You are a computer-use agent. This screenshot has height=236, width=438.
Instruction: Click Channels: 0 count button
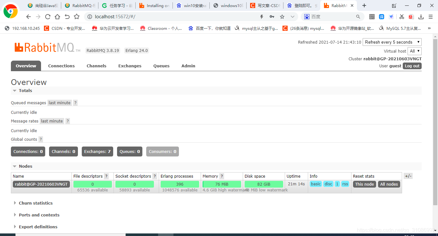(x=63, y=152)
